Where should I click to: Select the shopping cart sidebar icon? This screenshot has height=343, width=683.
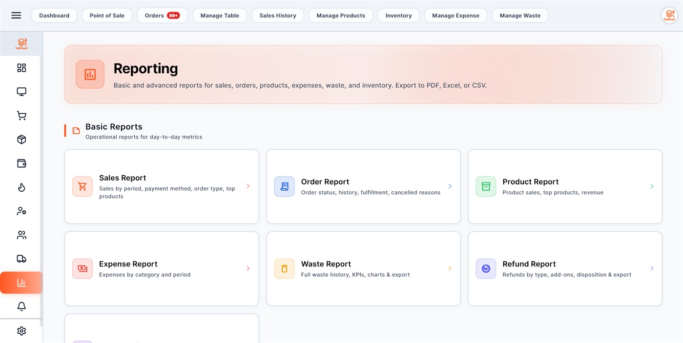tap(21, 116)
